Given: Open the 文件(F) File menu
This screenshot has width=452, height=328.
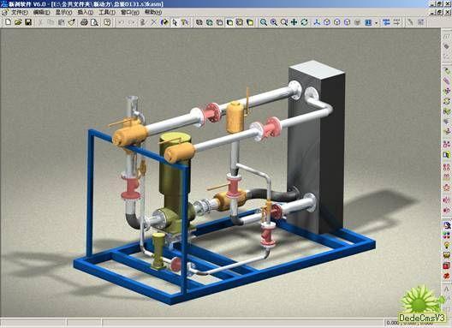Looking at the screenshot, I should (x=20, y=12).
